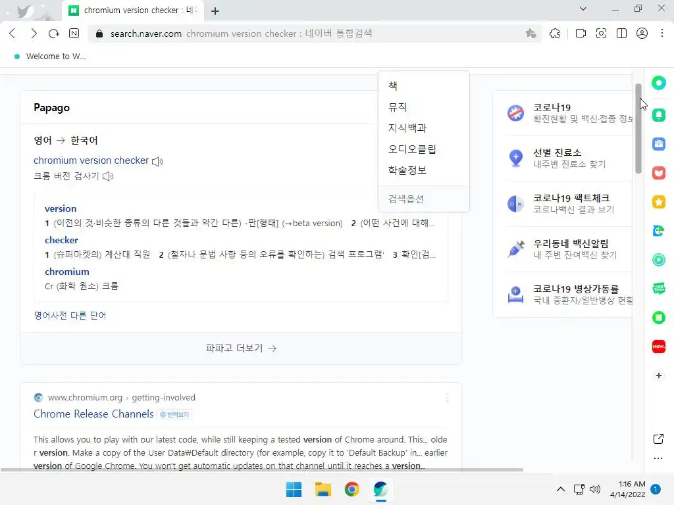Image resolution: width=674 pixels, height=505 pixels.
Task: Expand the tab search dropdown chevron
Action: 583,9
